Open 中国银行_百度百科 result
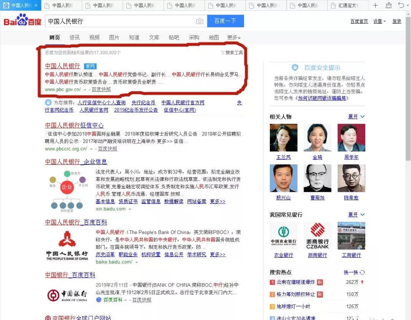The image size is (411, 320). pyautogui.click(x=70, y=275)
